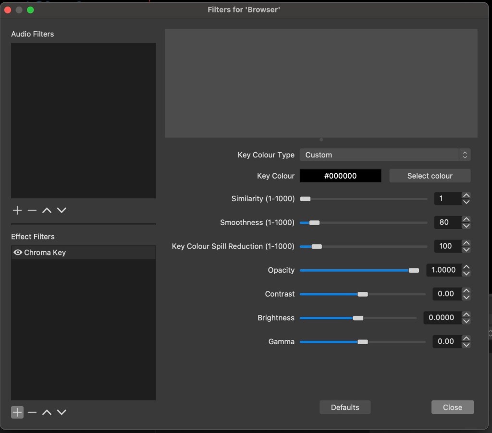Increase Key Colour Spill Reduction stepper
This screenshot has width=492, height=433.
tap(466, 243)
